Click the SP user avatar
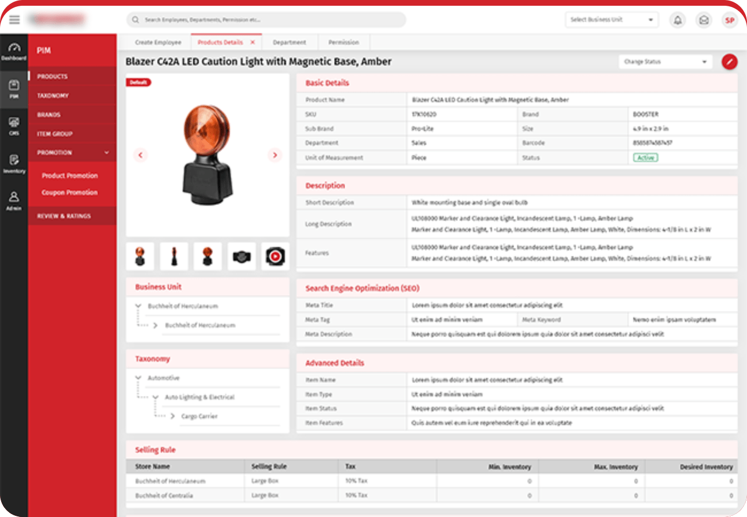 point(730,20)
